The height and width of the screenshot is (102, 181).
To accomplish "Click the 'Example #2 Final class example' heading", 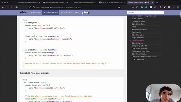I will pos(34,73).
